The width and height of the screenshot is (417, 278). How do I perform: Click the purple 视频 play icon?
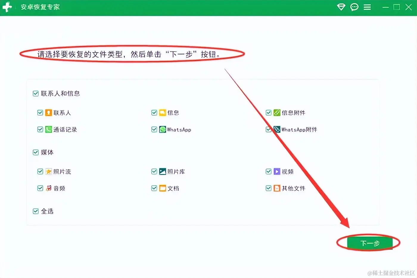[277, 171]
